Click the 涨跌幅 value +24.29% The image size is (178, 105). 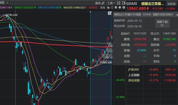(x=170, y=45)
